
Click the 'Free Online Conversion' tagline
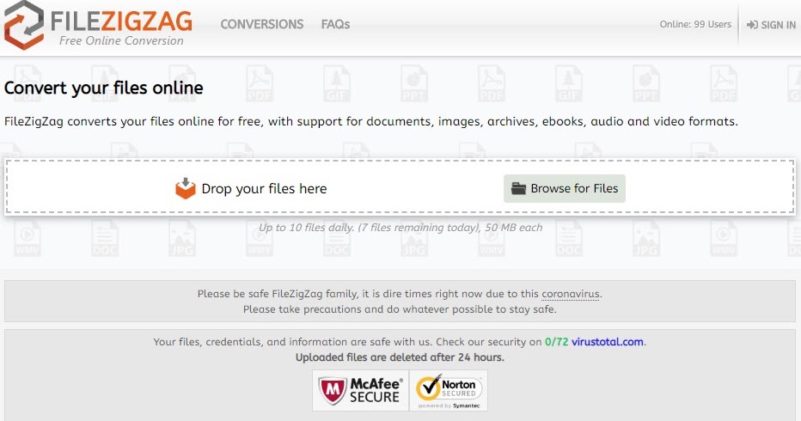pos(121,41)
